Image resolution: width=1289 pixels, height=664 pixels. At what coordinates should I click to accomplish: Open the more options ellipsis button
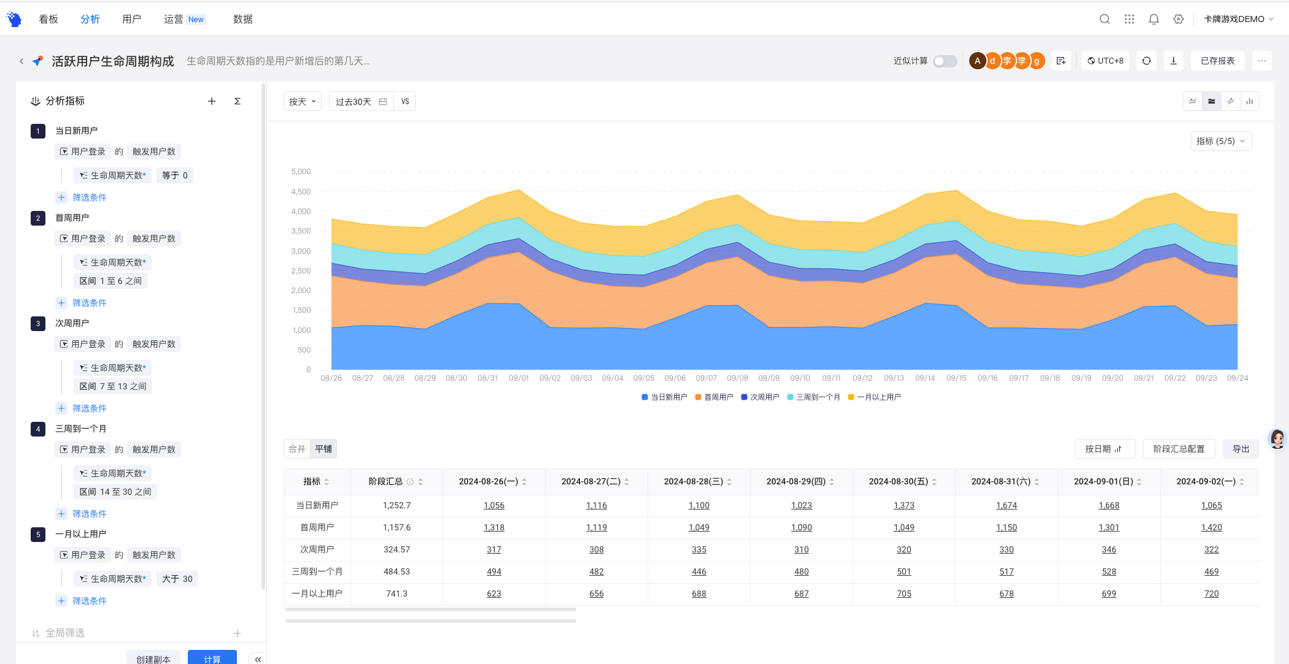[1262, 61]
